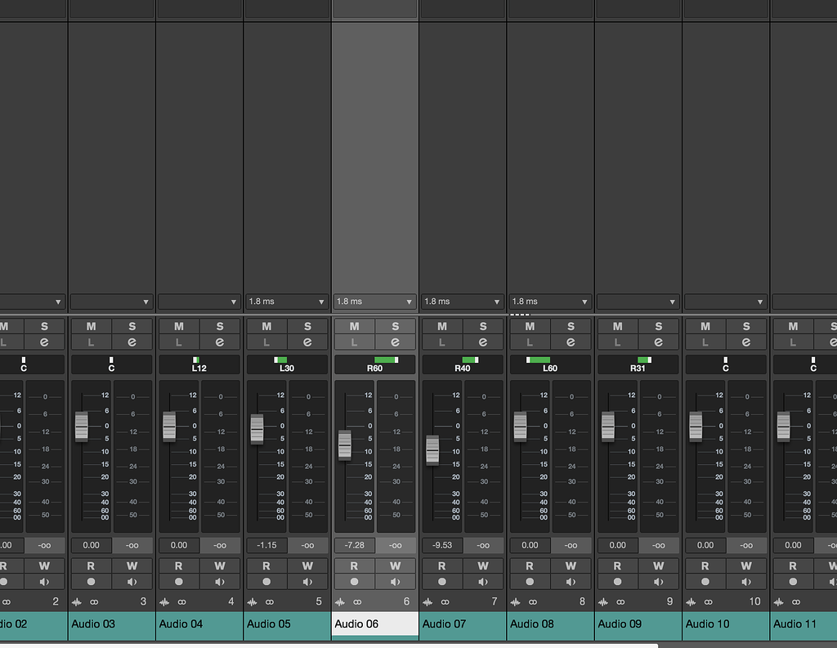The image size is (837, 648).
Task: Arm Audio 09 for recording
Action: click(617, 581)
